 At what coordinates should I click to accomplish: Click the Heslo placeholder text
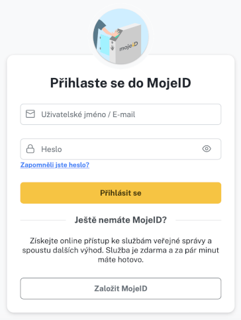[52, 149]
